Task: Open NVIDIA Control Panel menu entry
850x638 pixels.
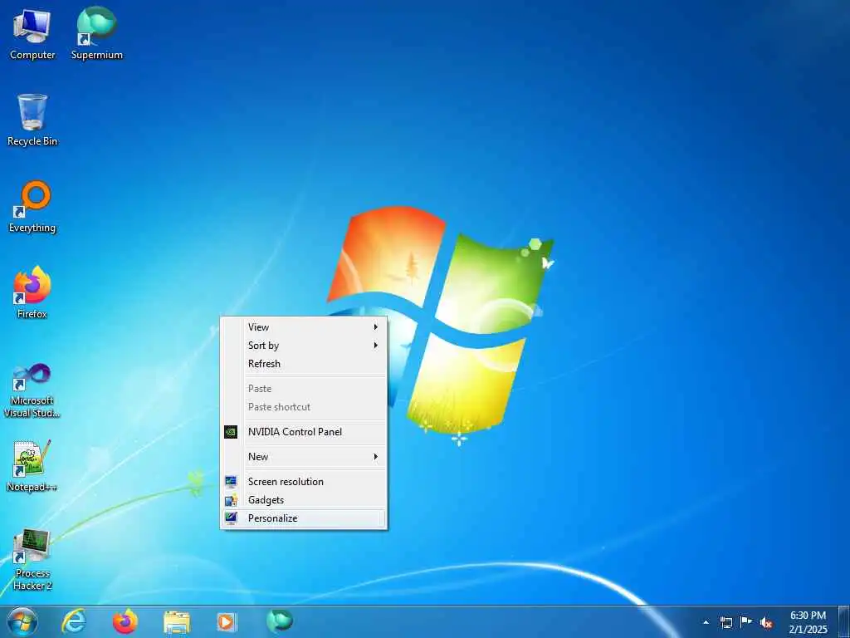Action: (x=304, y=432)
